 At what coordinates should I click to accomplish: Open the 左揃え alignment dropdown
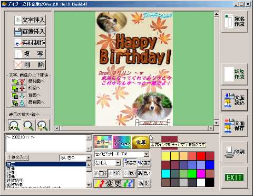tap(118, 163)
